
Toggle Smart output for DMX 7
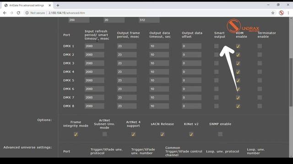pos(216,97)
